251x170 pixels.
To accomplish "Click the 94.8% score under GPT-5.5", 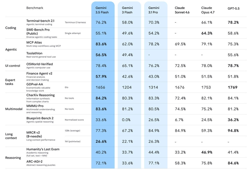I will (x=233, y=131).
